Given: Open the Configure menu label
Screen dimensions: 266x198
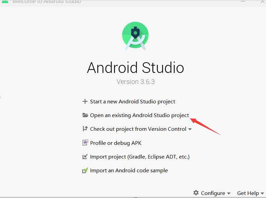Looking at the screenshot, I should pos(213,193).
